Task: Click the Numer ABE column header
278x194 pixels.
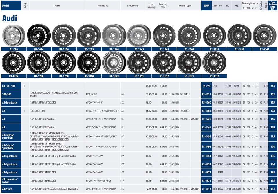Action: coord(103,5)
